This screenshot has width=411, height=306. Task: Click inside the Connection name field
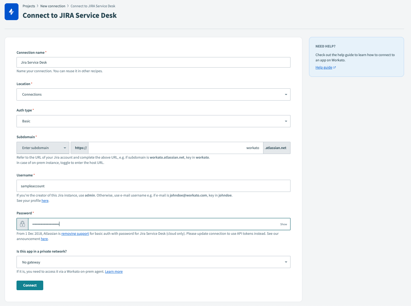(154, 62)
